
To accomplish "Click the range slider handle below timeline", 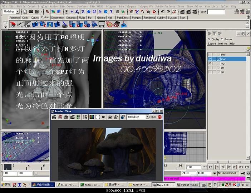I will (36, 173).
